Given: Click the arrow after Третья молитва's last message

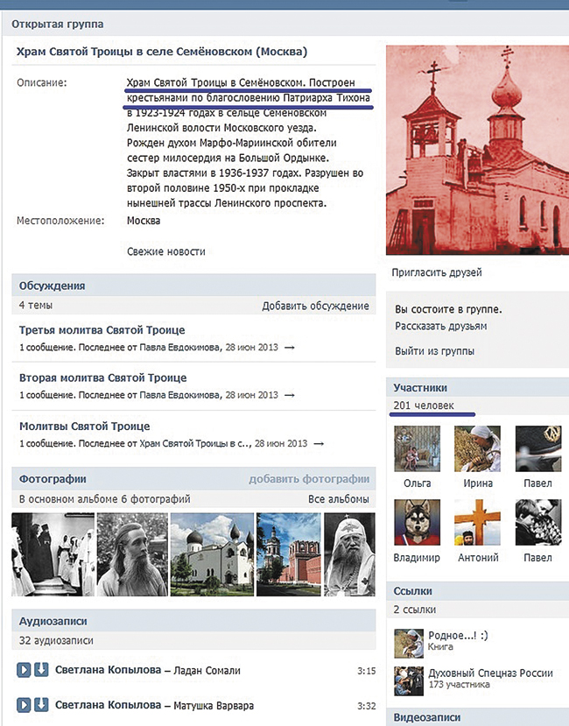Looking at the screenshot, I should point(290,348).
